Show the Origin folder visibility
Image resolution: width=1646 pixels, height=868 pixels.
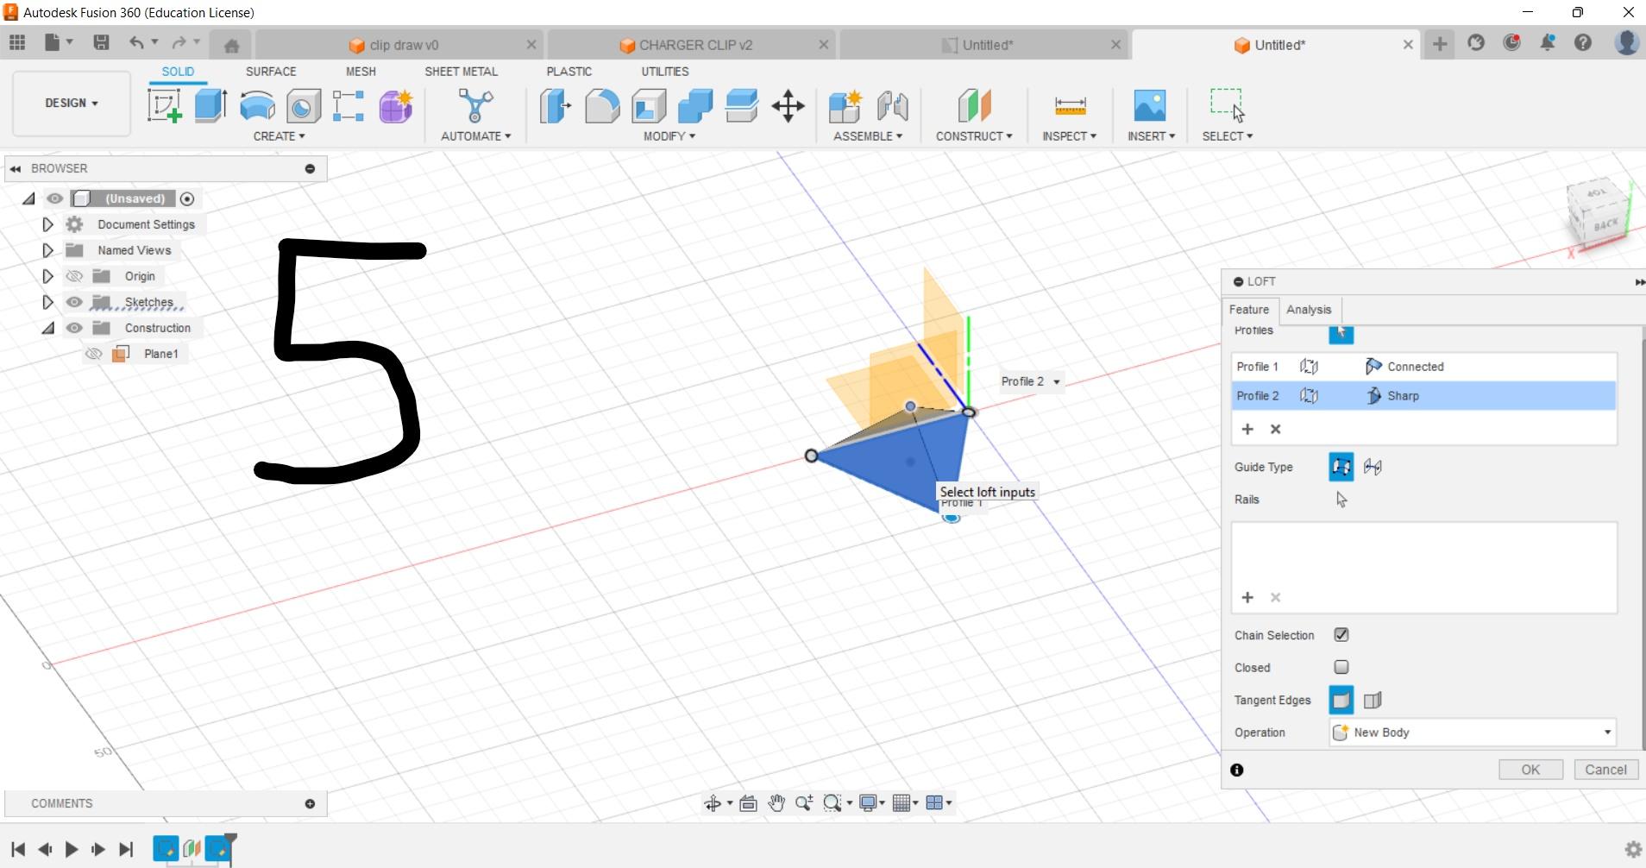(75, 275)
